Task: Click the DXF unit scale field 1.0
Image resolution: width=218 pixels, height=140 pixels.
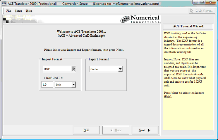Action: (47, 84)
